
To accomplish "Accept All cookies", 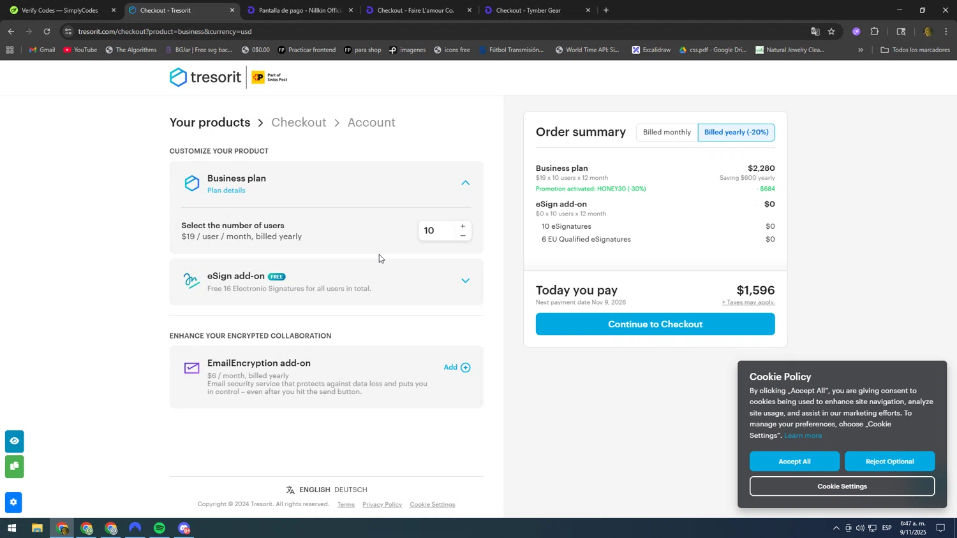I will 794,461.
